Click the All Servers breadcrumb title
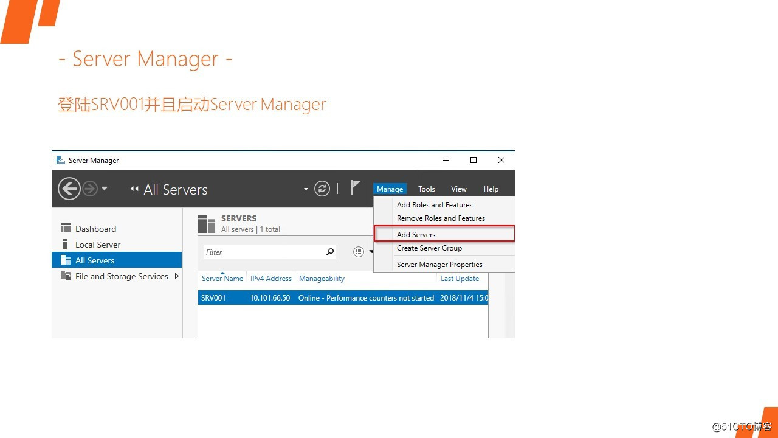Viewport: 778px width, 438px height. (176, 190)
